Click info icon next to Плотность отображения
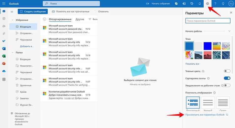Viewport: 235px width, 128px height. (214, 93)
